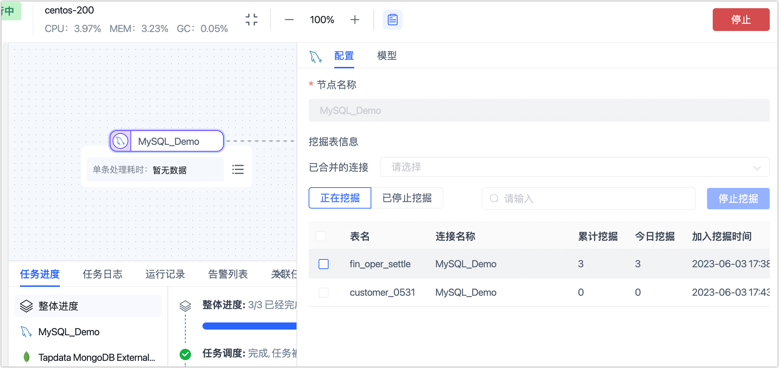Select the MySQL icon on the MySQL_Demo node
The width and height of the screenshot is (779, 368).
(120, 141)
